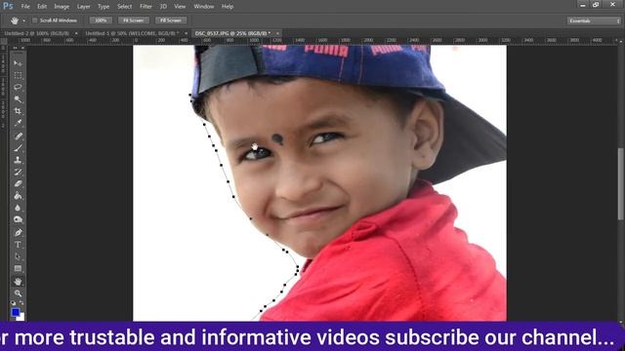Select the Rectangular Marquee tool
This screenshot has width=625, height=351.
(x=18, y=76)
